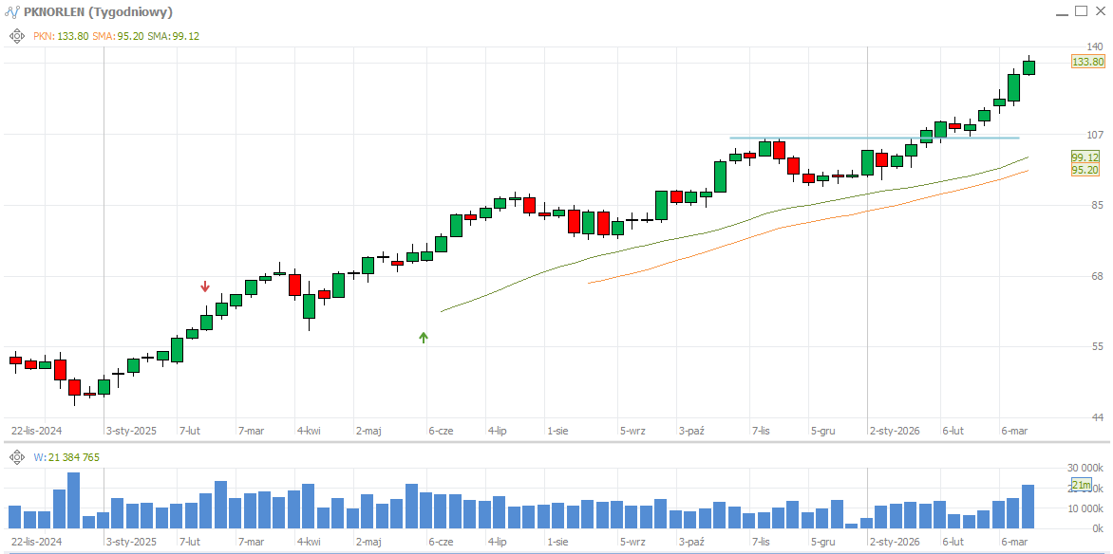Click the 68 price axis label
Image resolution: width=1113 pixels, height=554 pixels.
[x=1098, y=276]
